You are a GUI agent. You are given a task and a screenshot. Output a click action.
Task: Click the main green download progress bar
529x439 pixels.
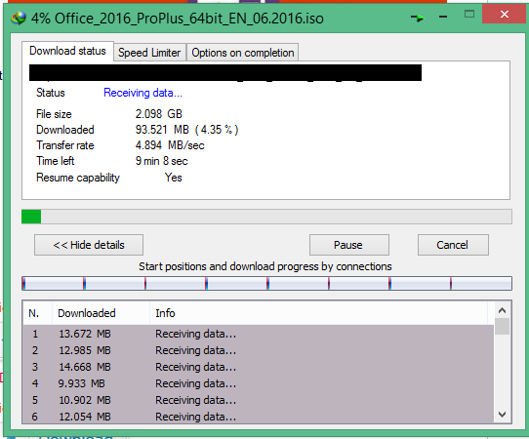[266, 217]
